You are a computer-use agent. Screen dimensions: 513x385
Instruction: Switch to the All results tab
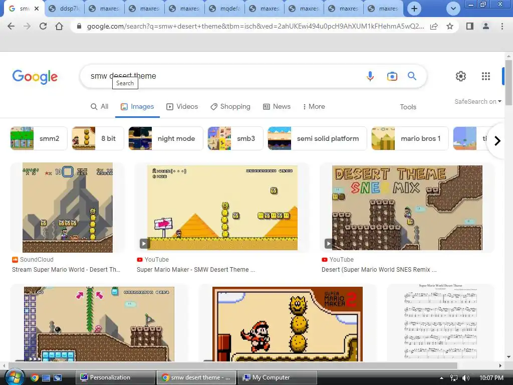[x=100, y=107]
